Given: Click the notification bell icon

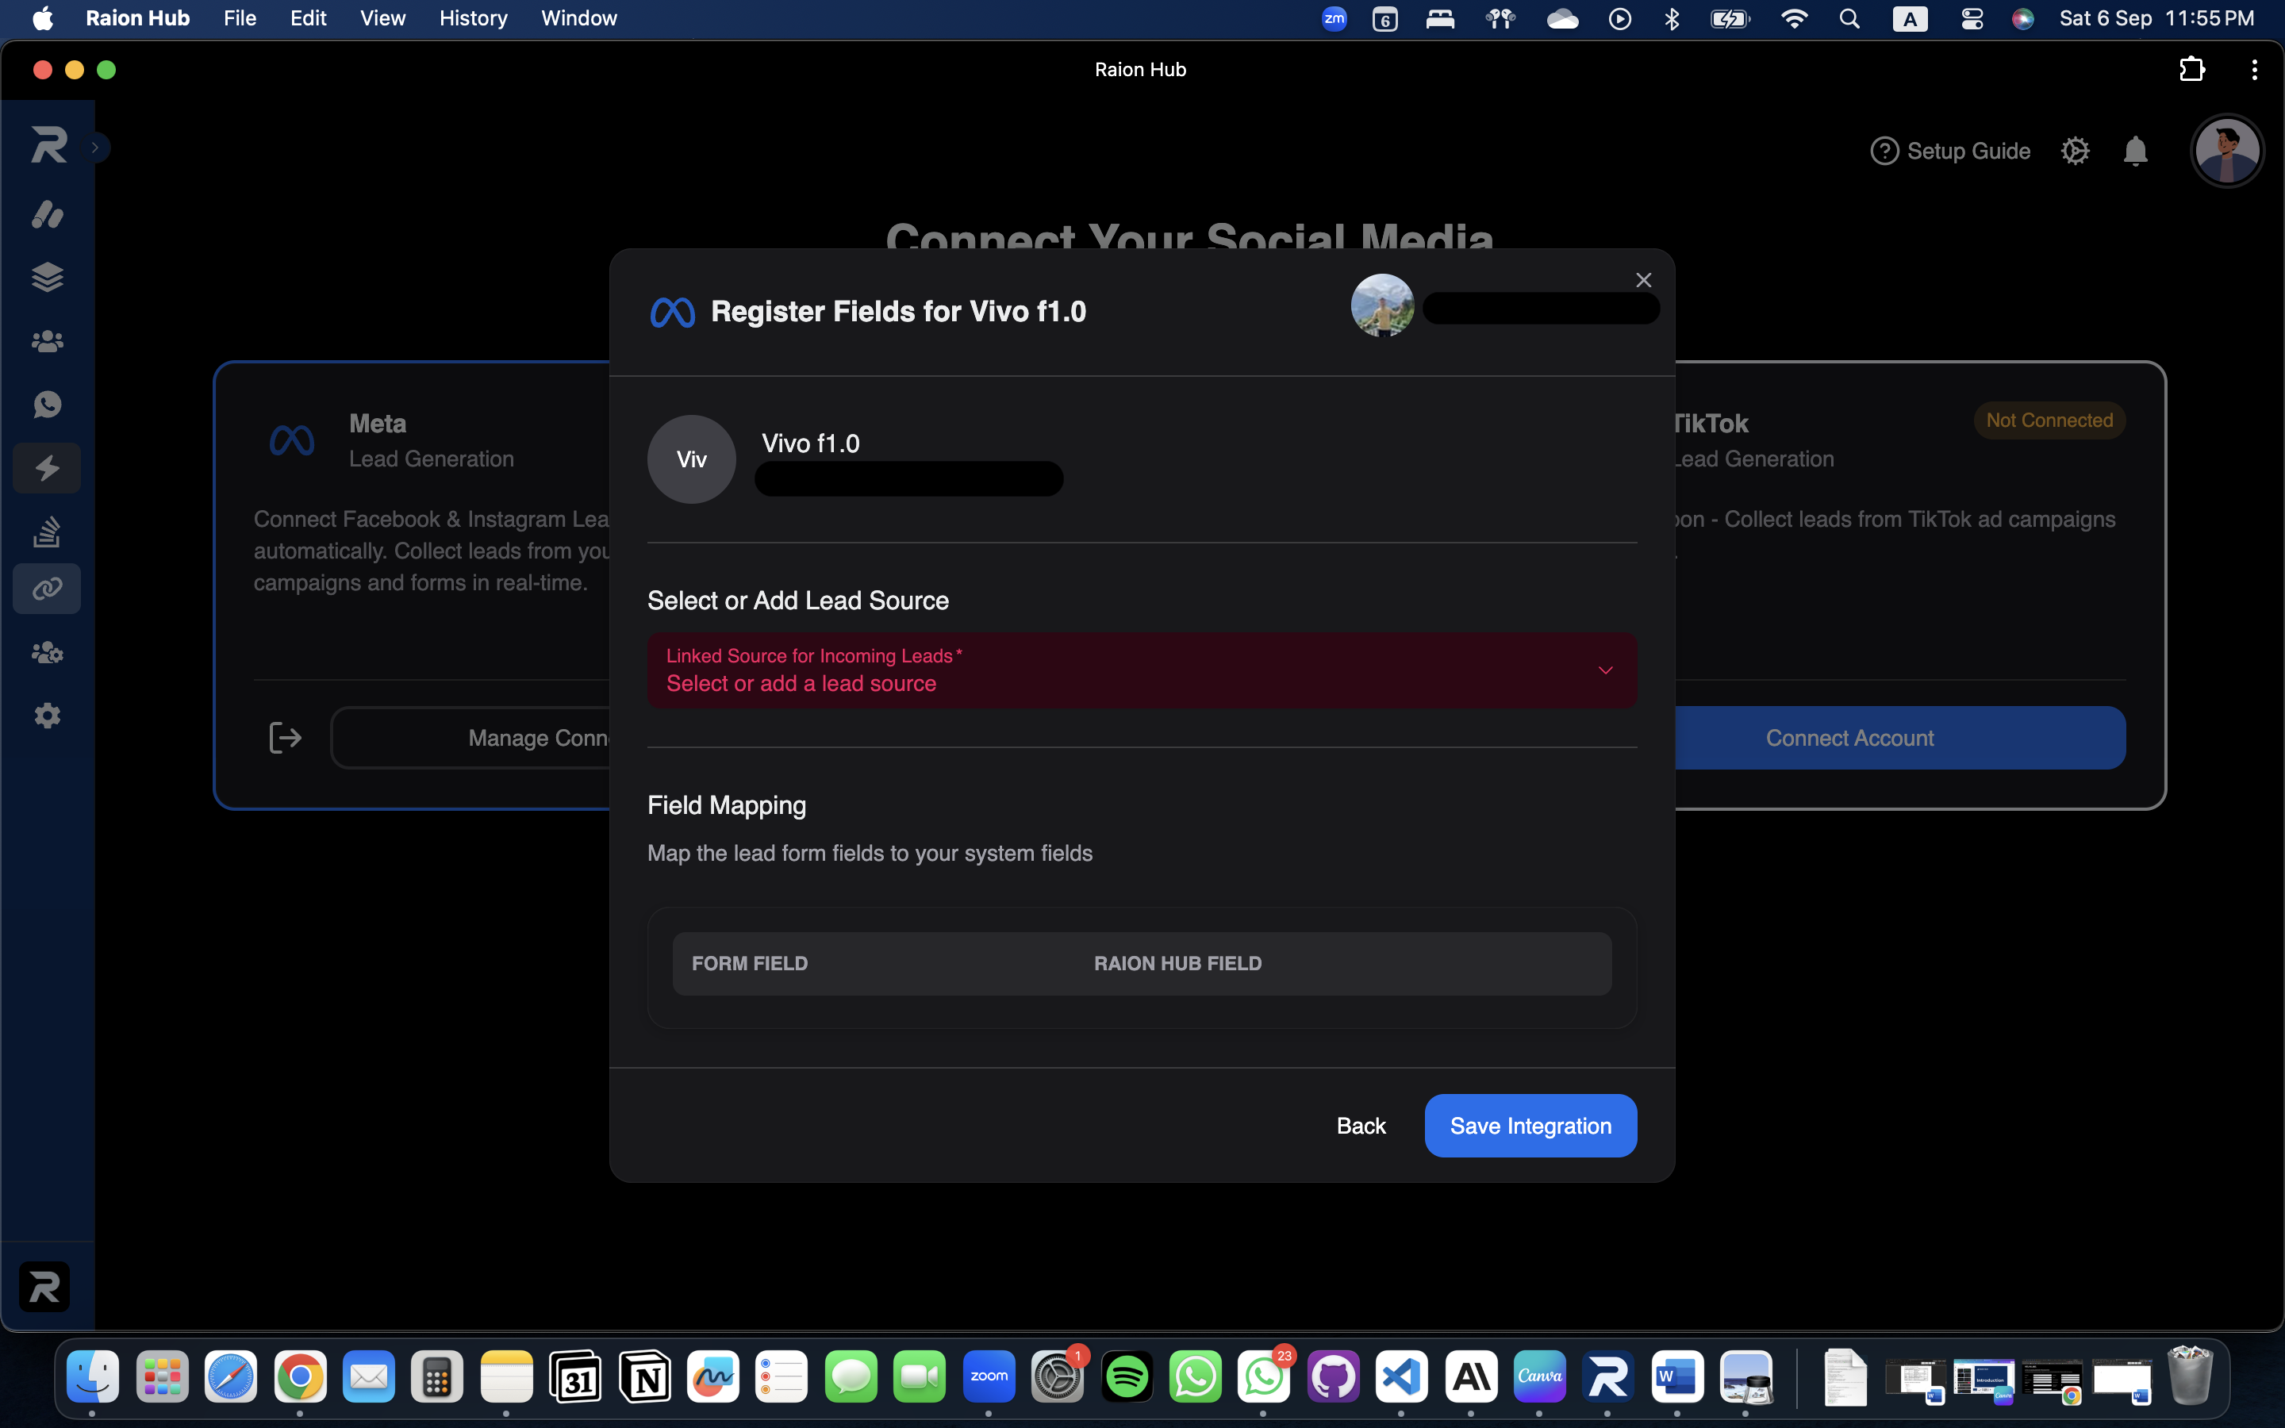Looking at the screenshot, I should click(x=2136, y=151).
